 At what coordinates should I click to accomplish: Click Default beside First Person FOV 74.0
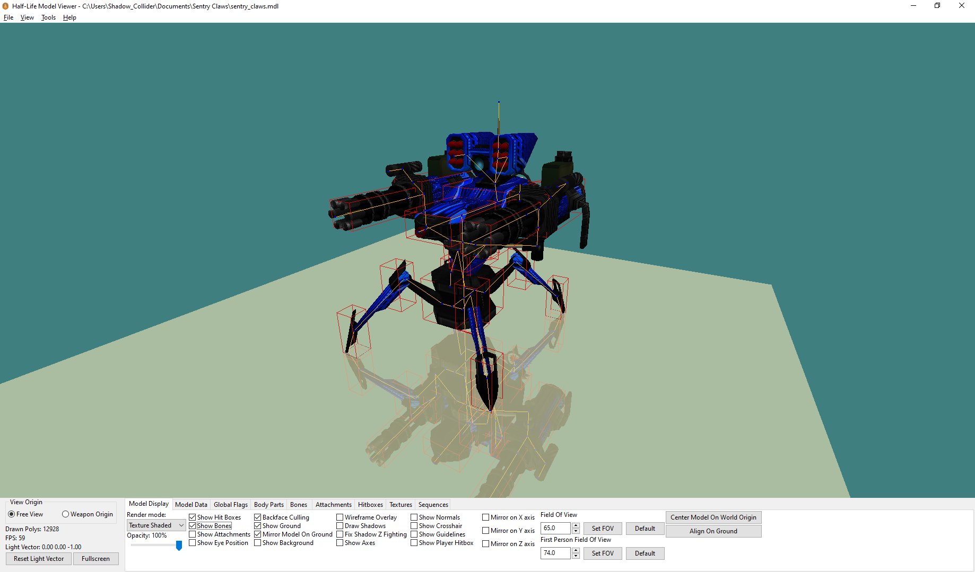[x=645, y=553]
